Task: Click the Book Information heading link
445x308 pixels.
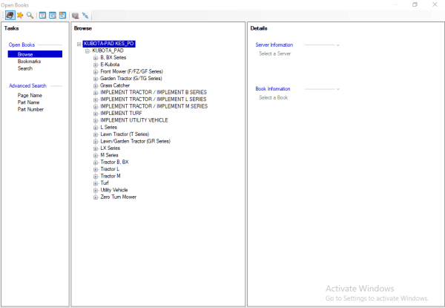Action: (x=273, y=89)
